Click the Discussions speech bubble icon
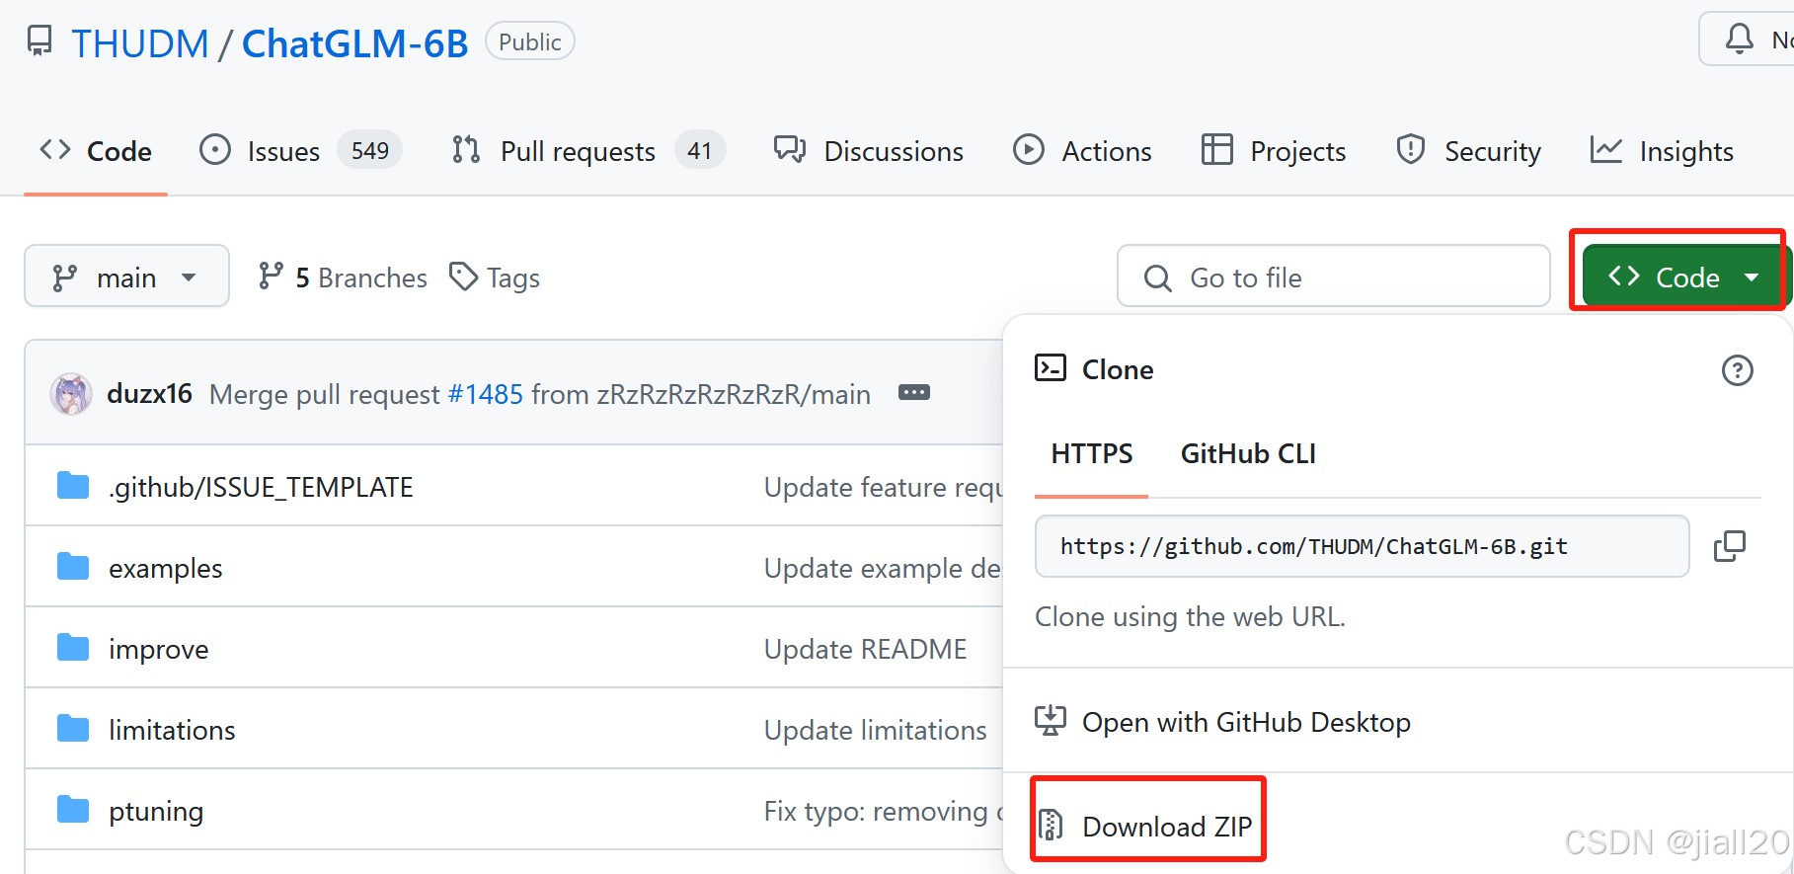Image resolution: width=1794 pixels, height=874 pixels. pyautogui.click(x=789, y=149)
